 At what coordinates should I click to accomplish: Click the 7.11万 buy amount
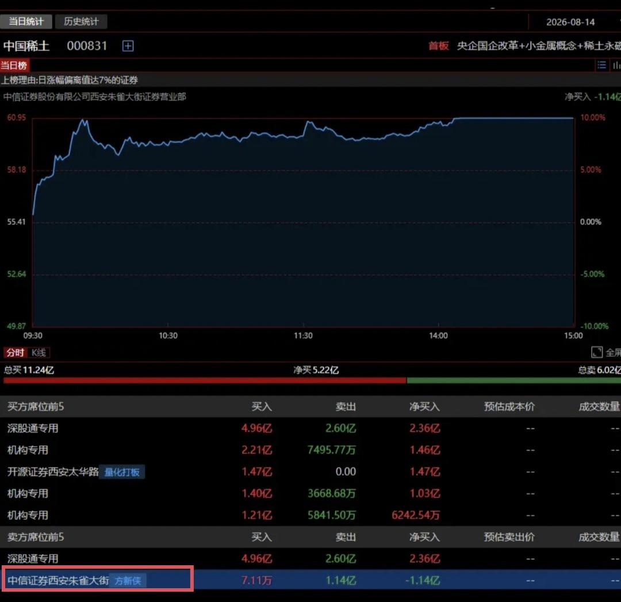256,581
